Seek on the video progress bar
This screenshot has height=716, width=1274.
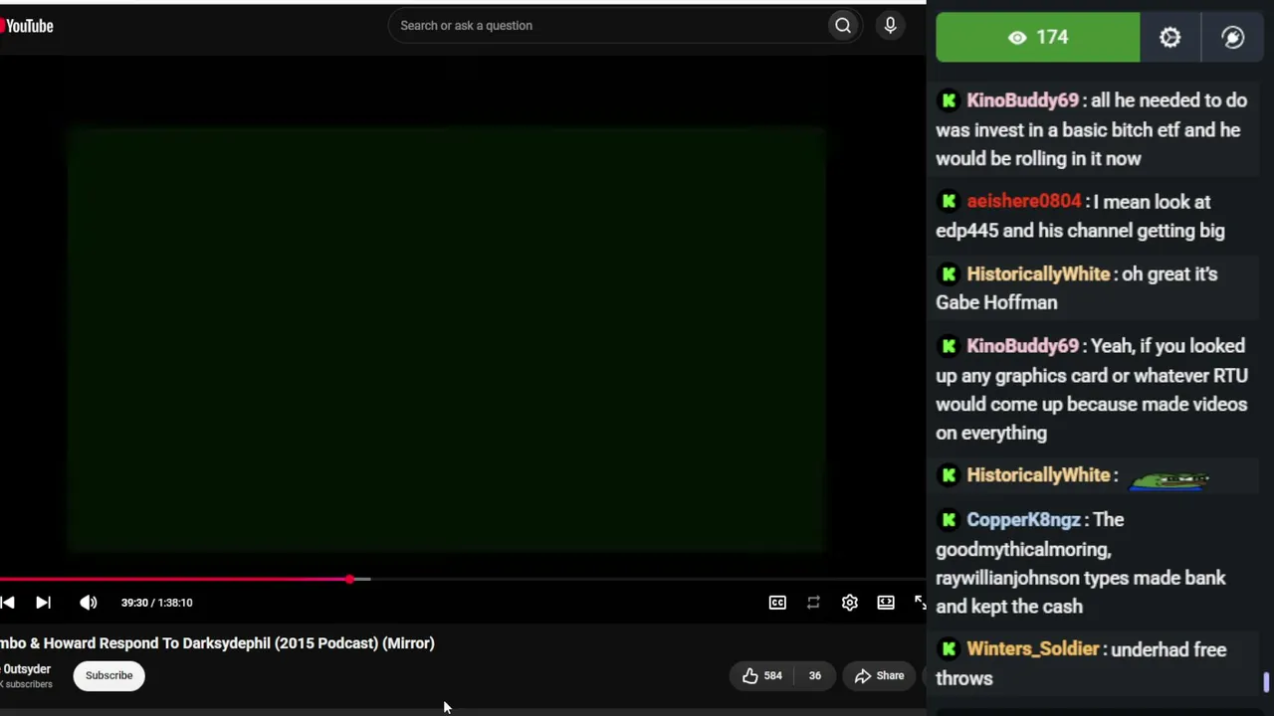click(463, 579)
